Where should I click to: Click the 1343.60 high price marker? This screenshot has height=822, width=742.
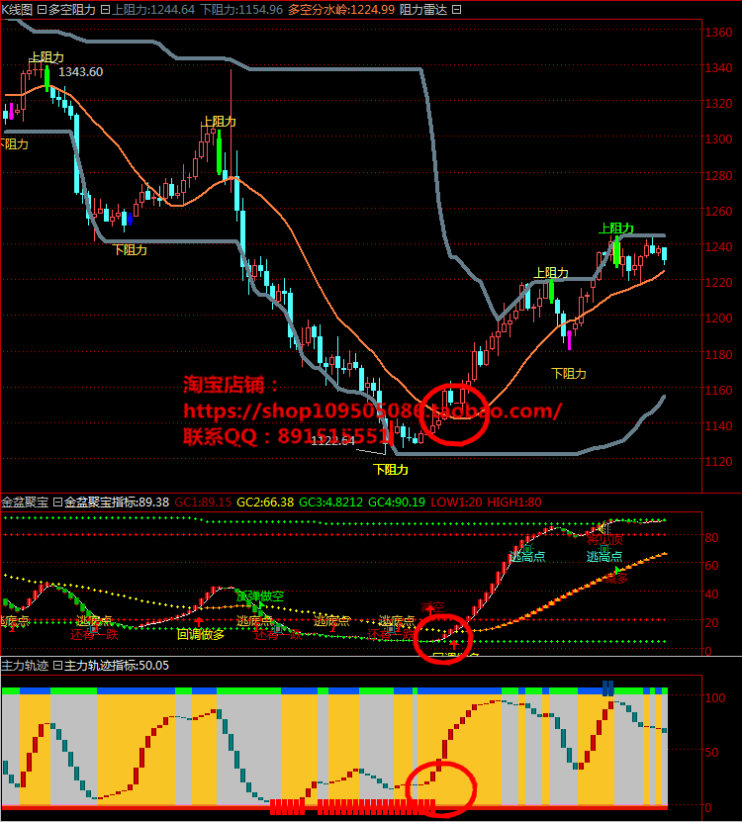(x=80, y=72)
